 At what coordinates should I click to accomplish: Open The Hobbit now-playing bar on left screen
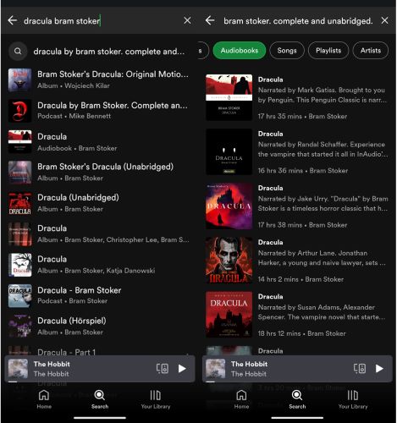(100, 369)
